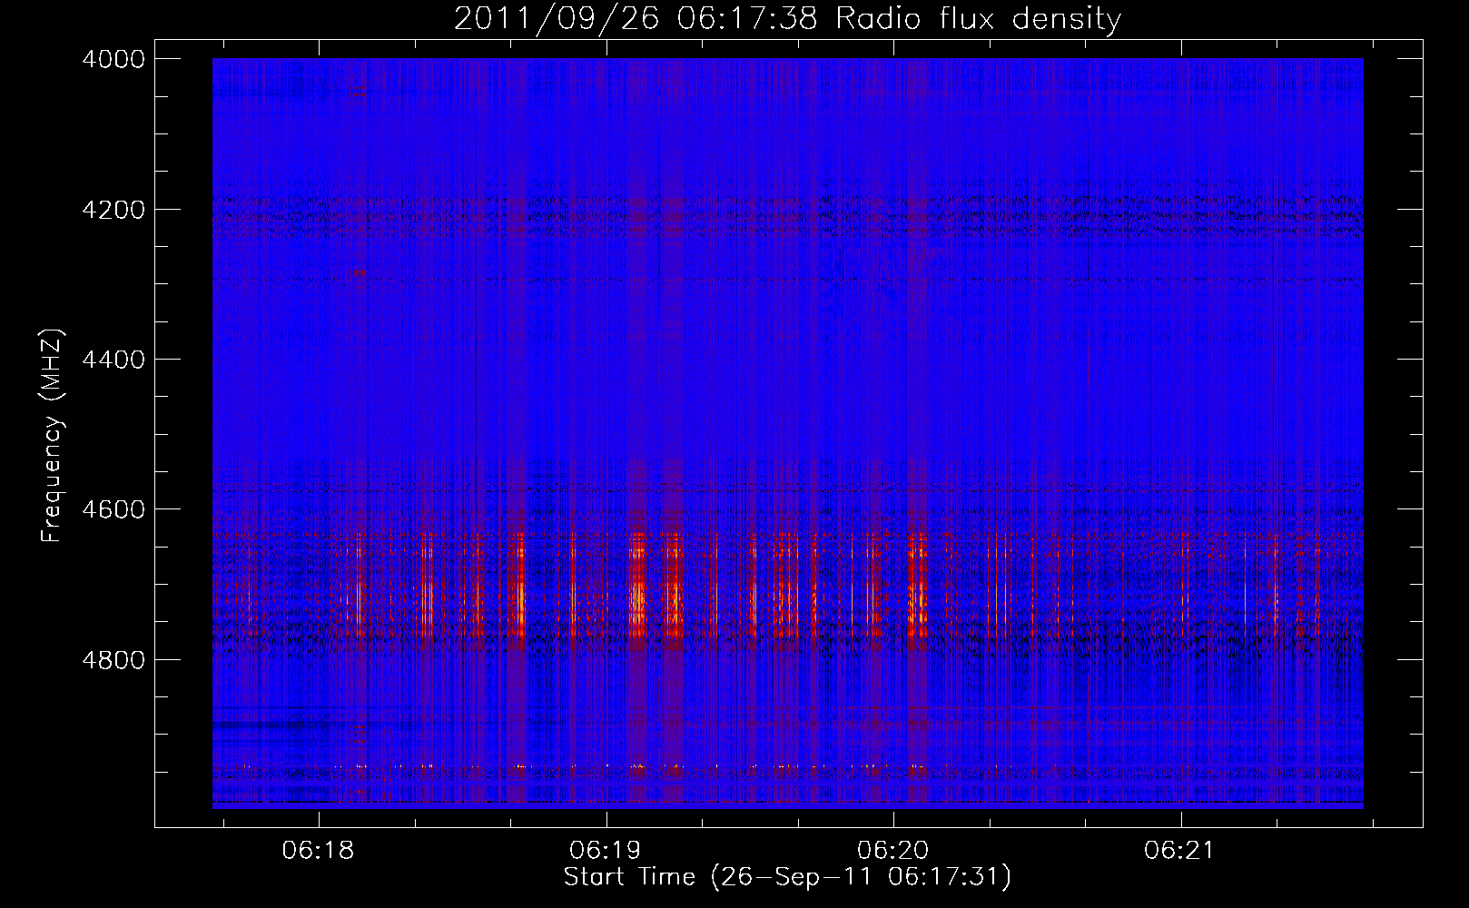The image size is (1469, 908).
Task: Click the 06:20 time axis label
Action: tap(892, 851)
